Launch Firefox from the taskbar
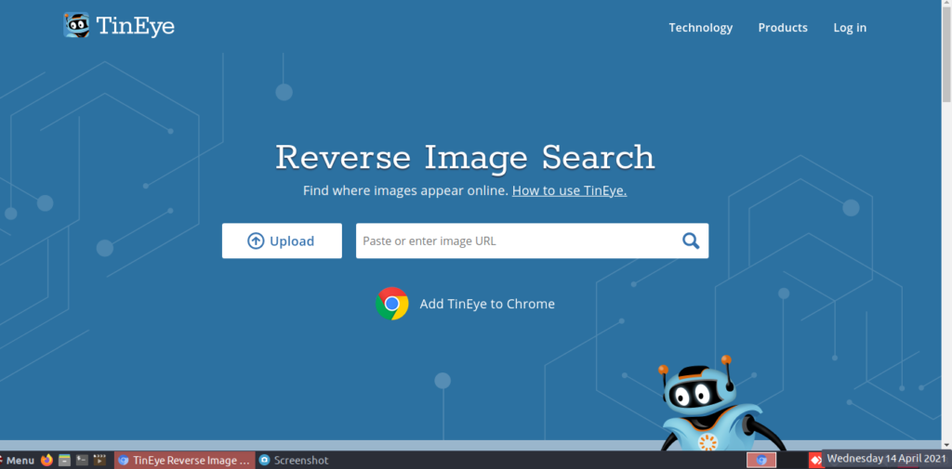 pos(46,460)
